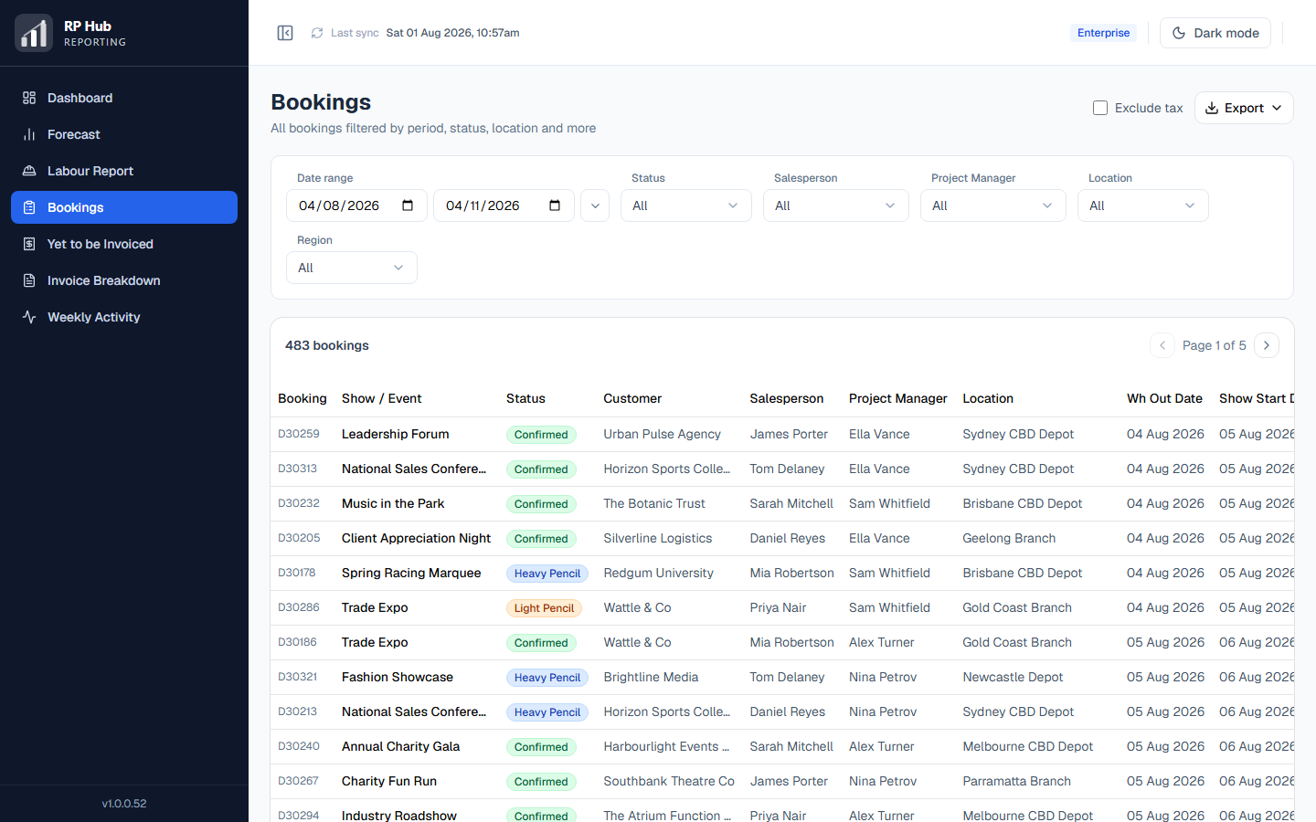Open the Region filter dropdown
The width and height of the screenshot is (1316, 822).
click(352, 268)
